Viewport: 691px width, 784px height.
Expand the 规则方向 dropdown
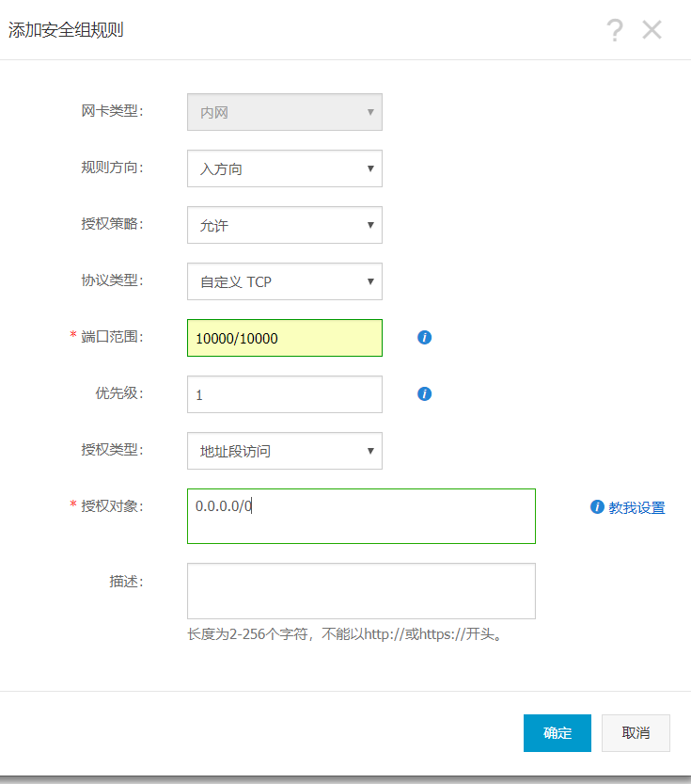(x=284, y=168)
